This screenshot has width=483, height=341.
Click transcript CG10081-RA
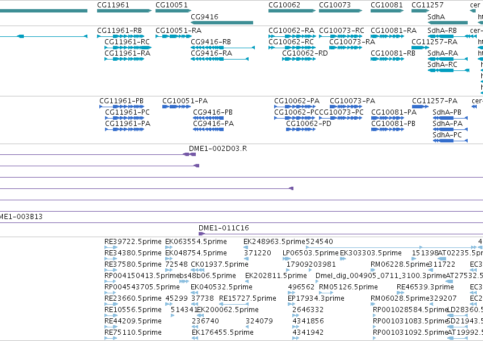point(394,31)
